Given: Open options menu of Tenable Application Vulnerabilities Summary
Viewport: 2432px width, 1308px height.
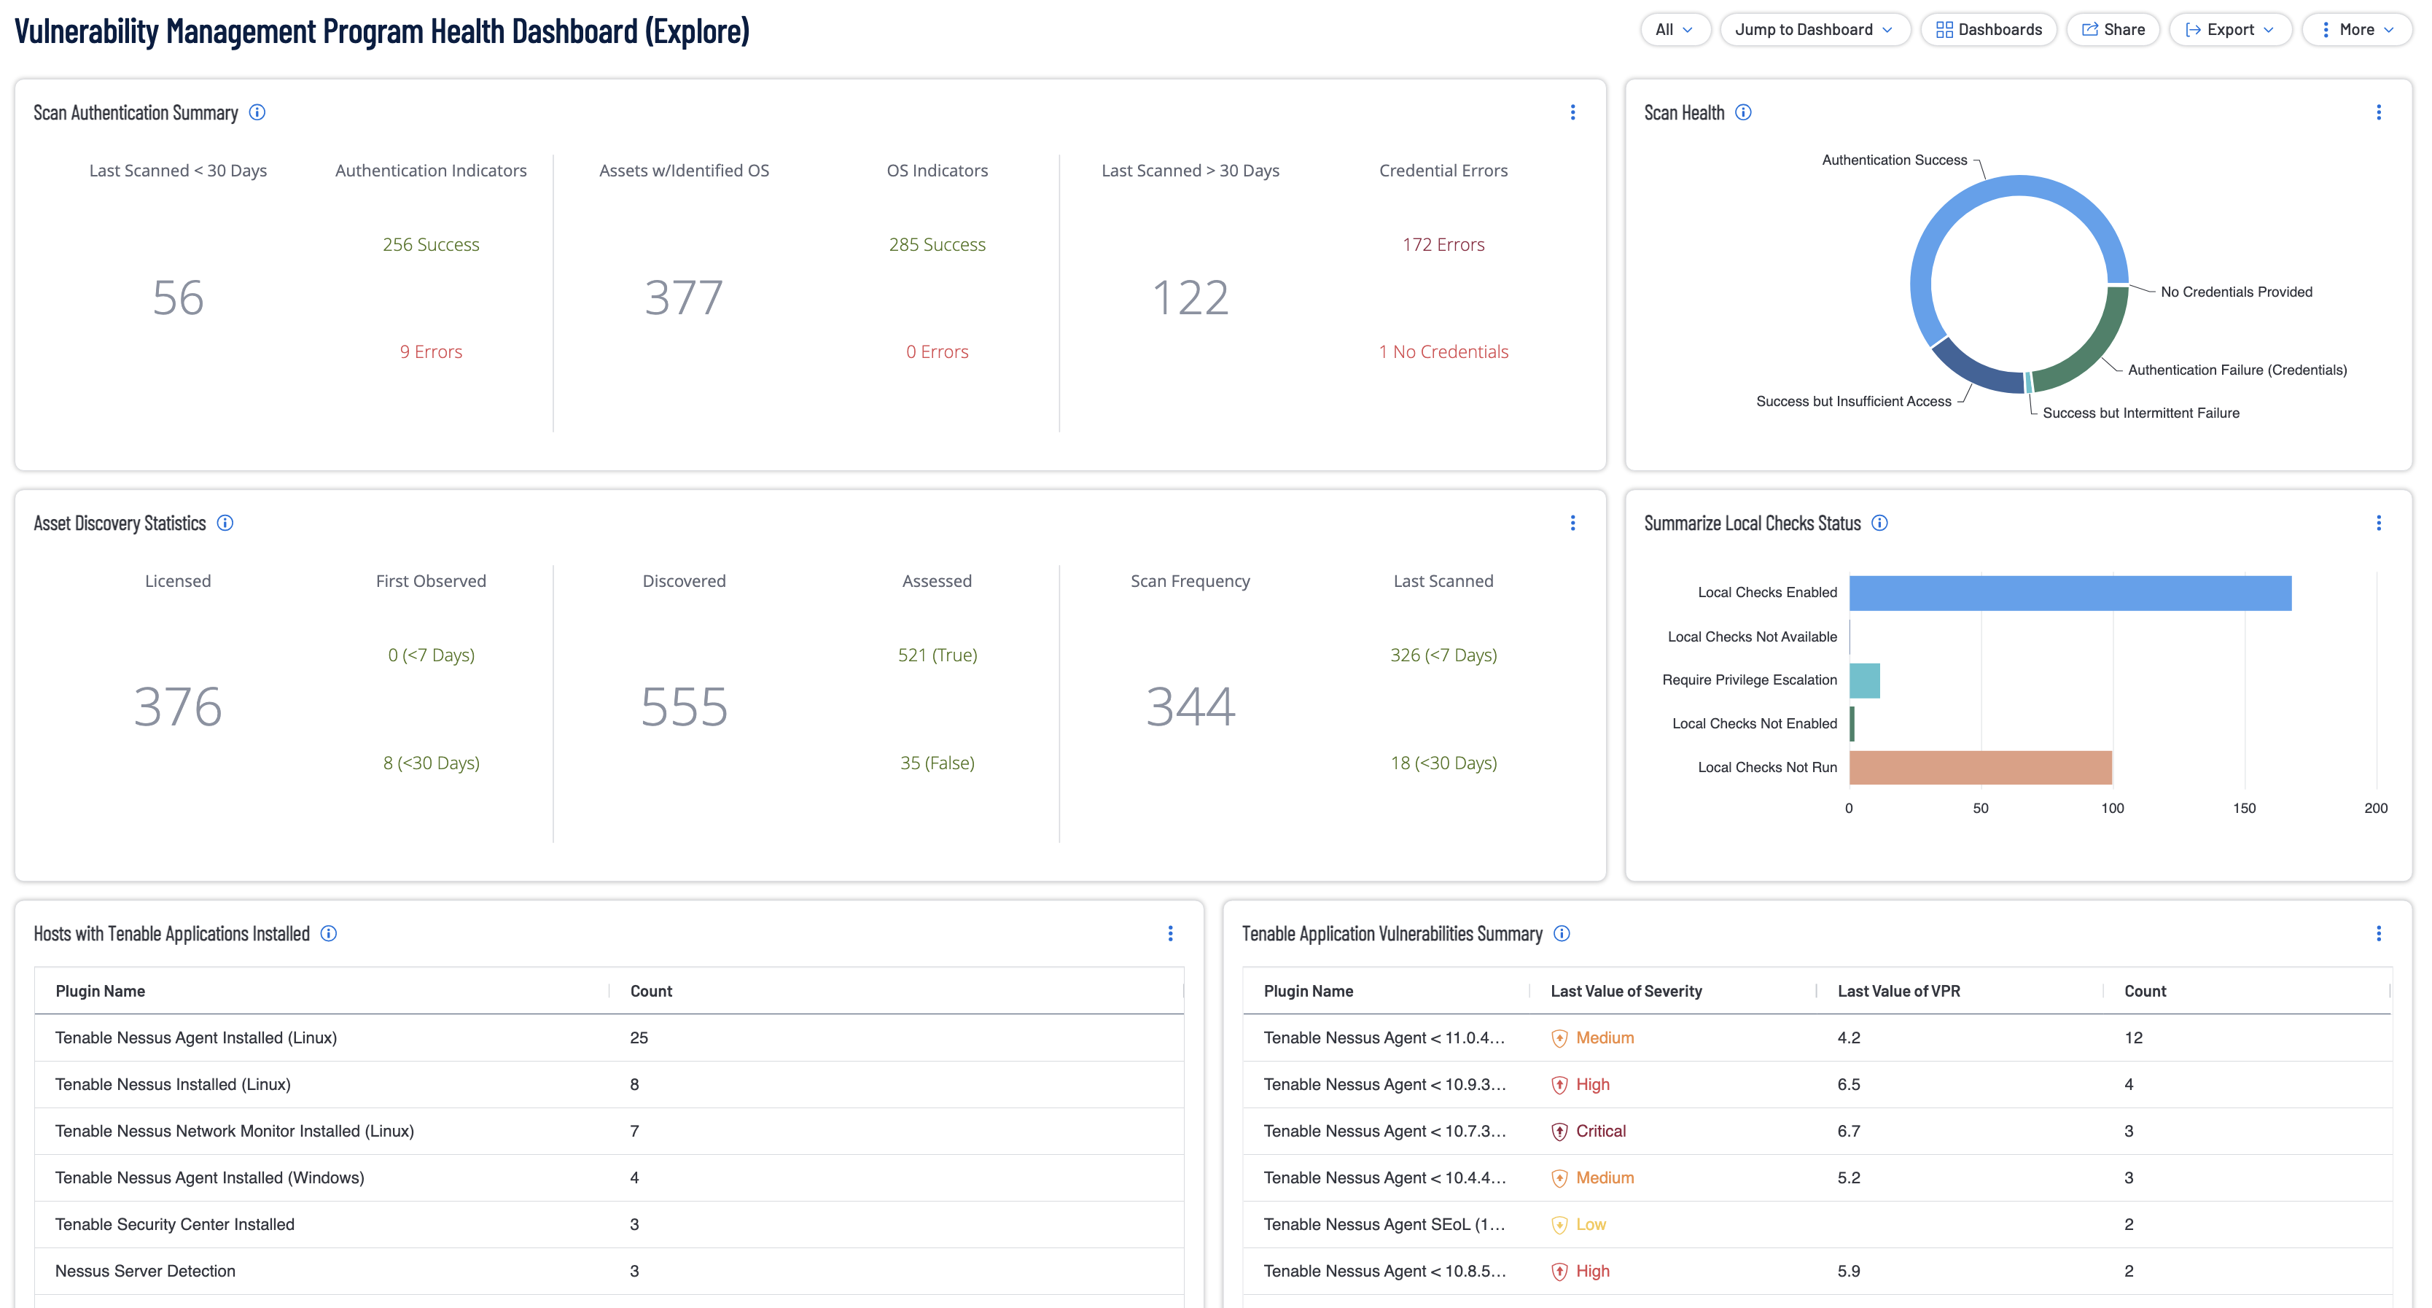Looking at the screenshot, I should [2378, 934].
